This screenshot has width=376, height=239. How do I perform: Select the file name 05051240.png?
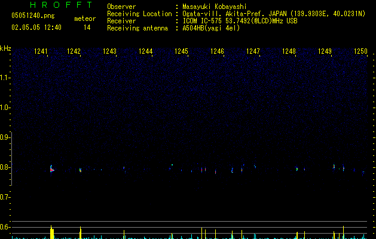(x=33, y=16)
